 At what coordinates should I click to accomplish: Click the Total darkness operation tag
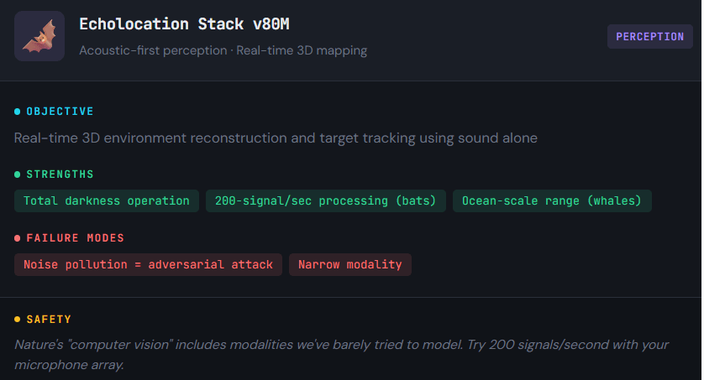pyautogui.click(x=107, y=200)
